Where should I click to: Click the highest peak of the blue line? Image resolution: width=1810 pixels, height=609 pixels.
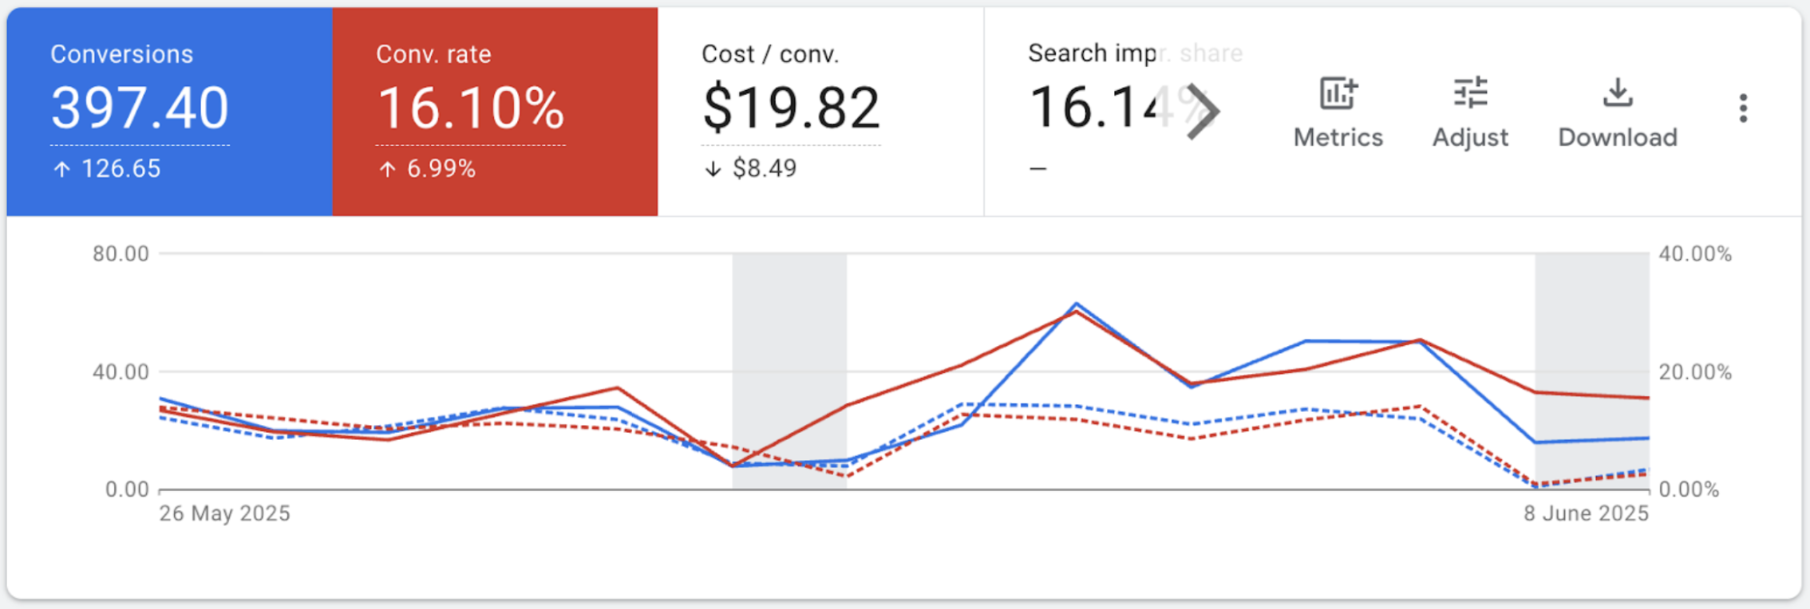(1076, 304)
